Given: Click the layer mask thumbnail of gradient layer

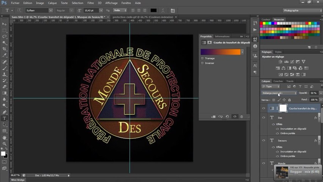Looking at the screenshot, I should [x=283, y=108].
